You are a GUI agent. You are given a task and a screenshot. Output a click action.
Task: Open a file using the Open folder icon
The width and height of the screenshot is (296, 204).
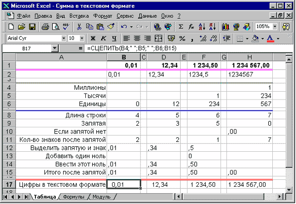coord(22,27)
